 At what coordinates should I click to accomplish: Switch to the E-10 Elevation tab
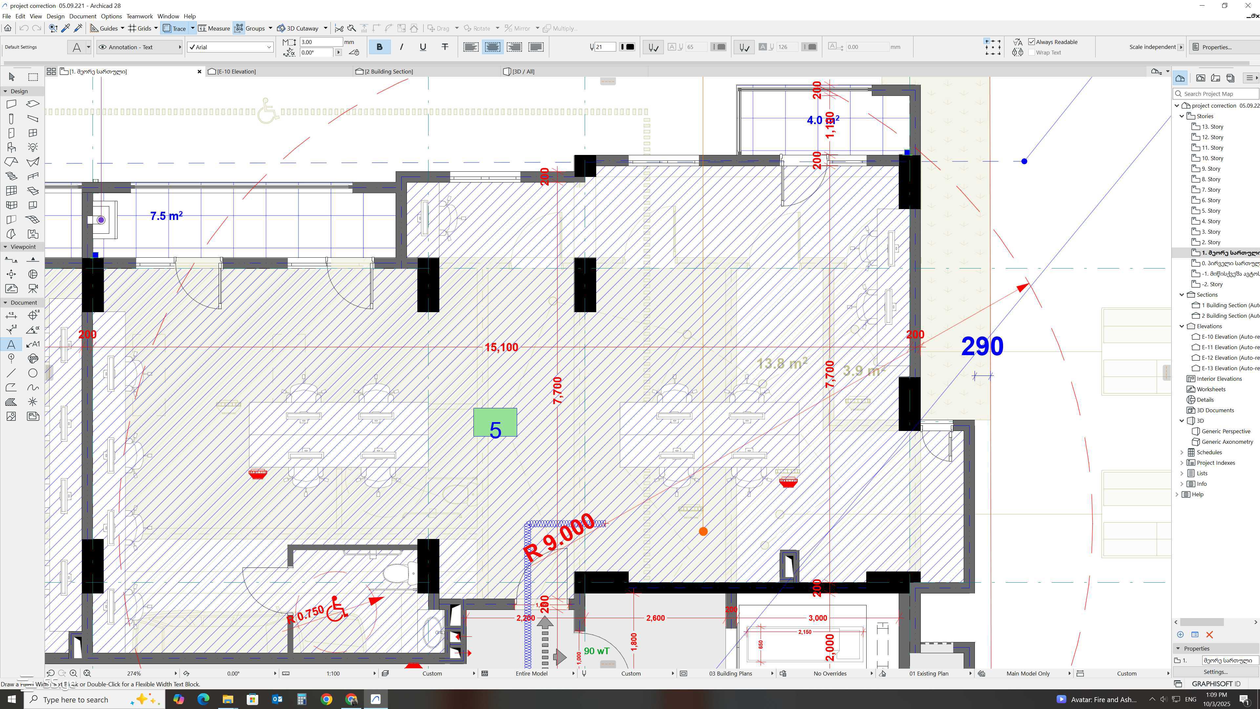pos(236,72)
